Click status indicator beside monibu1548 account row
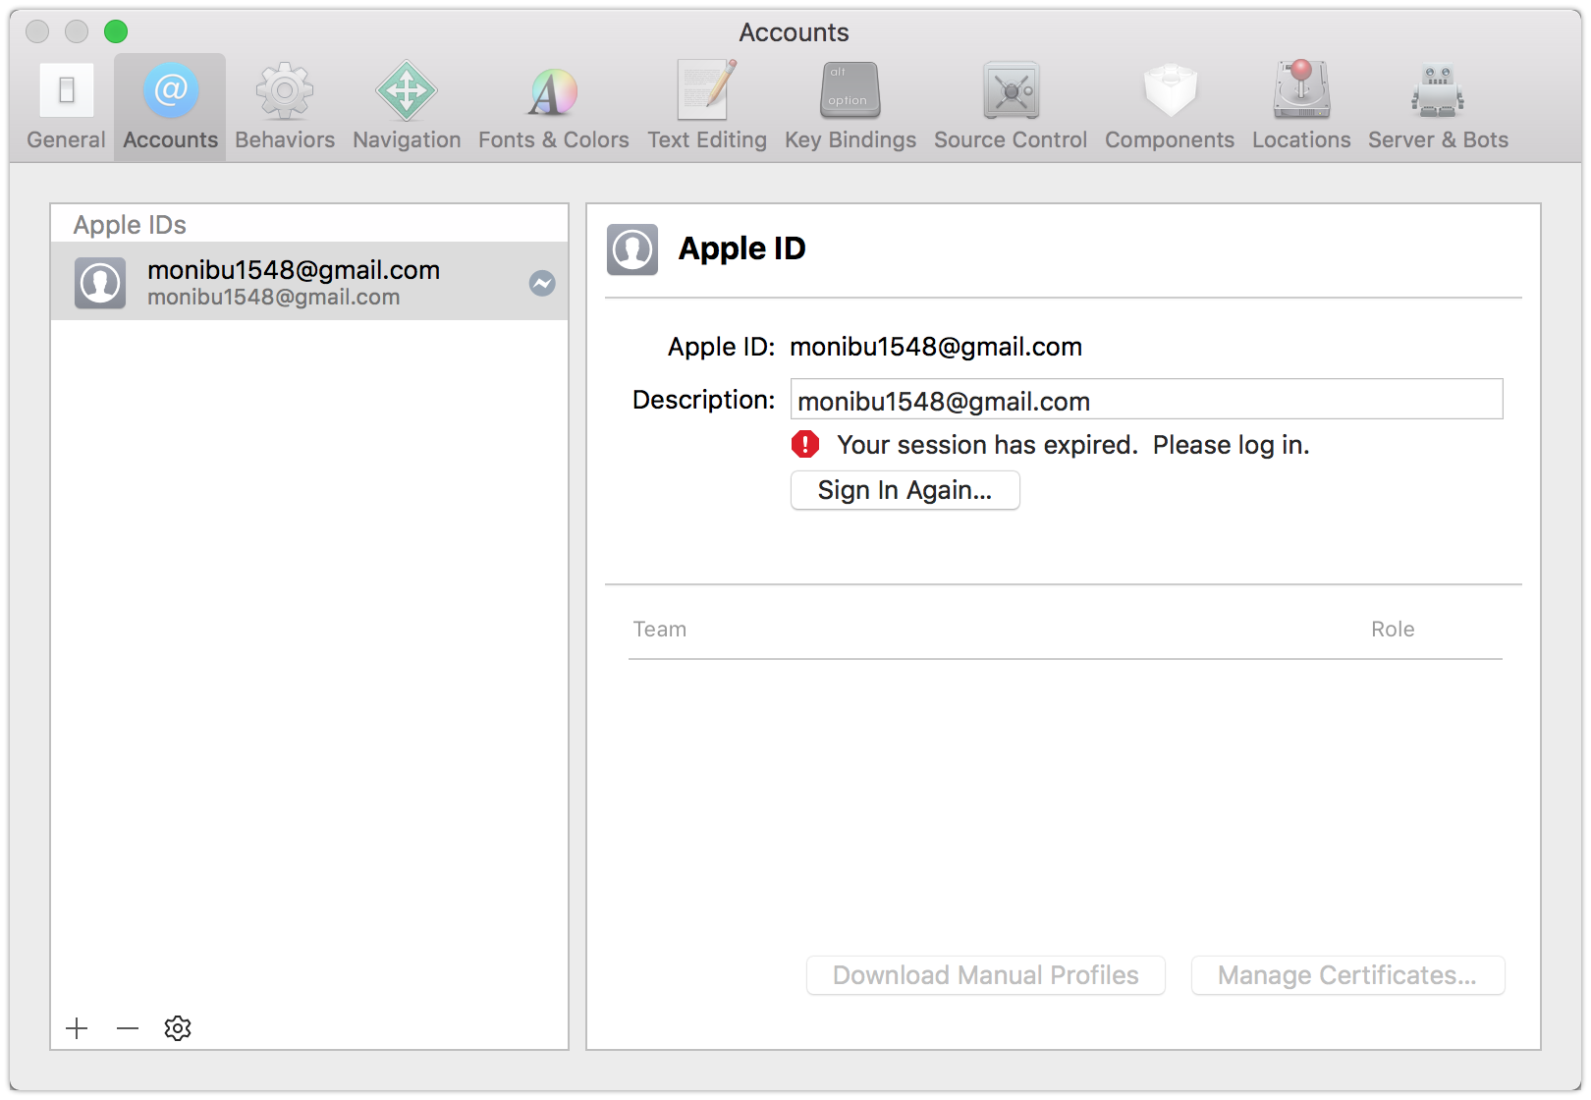The height and width of the screenshot is (1100, 1591). [x=542, y=283]
